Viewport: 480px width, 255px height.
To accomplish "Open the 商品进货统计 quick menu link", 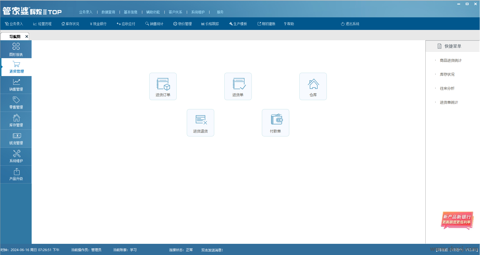I will tap(451, 60).
